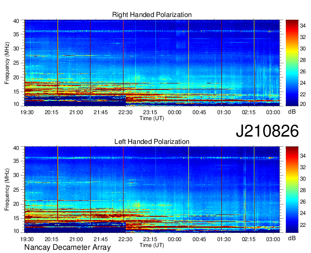The height and width of the screenshot is (253, 311).
Task: Click the Right Handed Polarization title
Action: [x=152, y=15]
